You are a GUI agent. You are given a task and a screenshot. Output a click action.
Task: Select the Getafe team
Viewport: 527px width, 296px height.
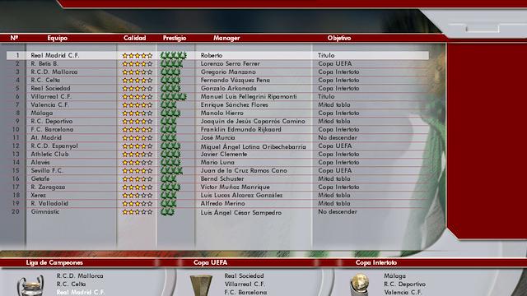pos(40,179)
